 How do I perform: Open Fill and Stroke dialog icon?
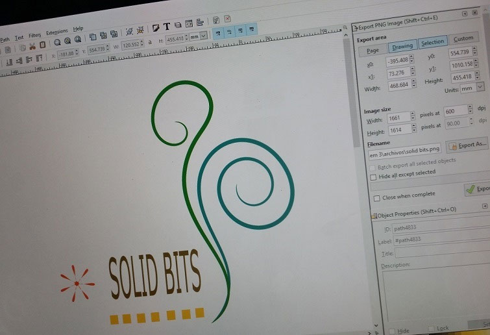click(x=156, y=28)
